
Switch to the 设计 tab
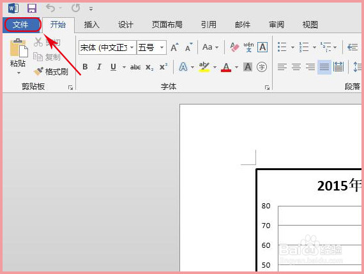click(x=126, y=25)
